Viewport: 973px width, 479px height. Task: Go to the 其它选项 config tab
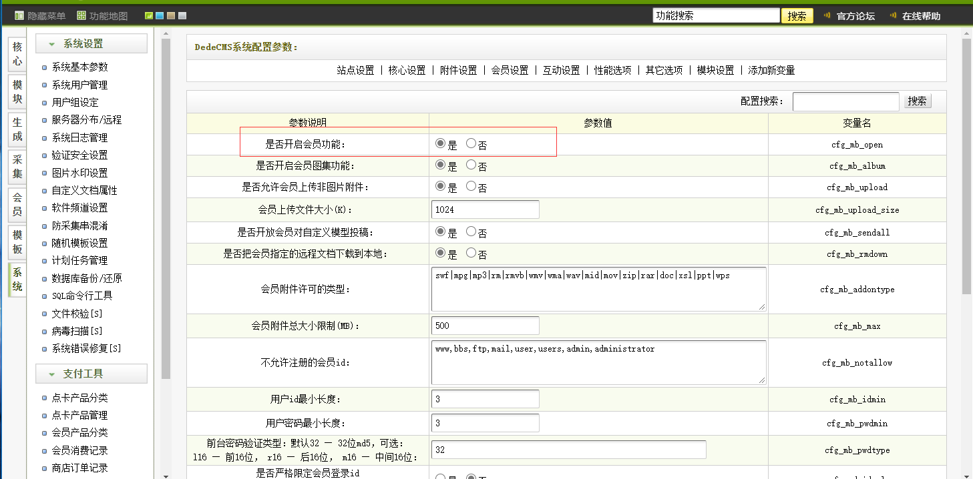coord(664,70)
